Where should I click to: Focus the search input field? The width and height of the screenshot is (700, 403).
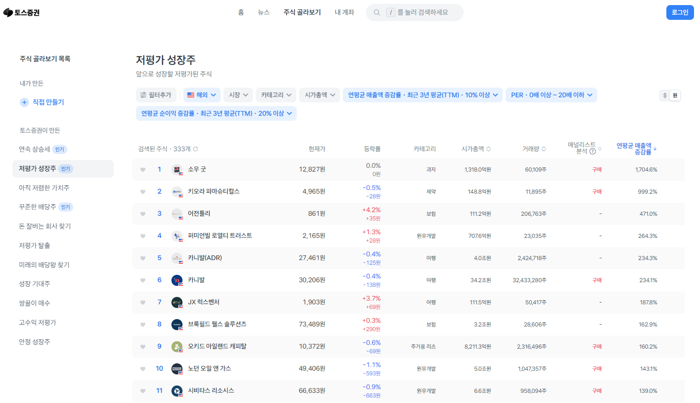(x=415, y=12)
